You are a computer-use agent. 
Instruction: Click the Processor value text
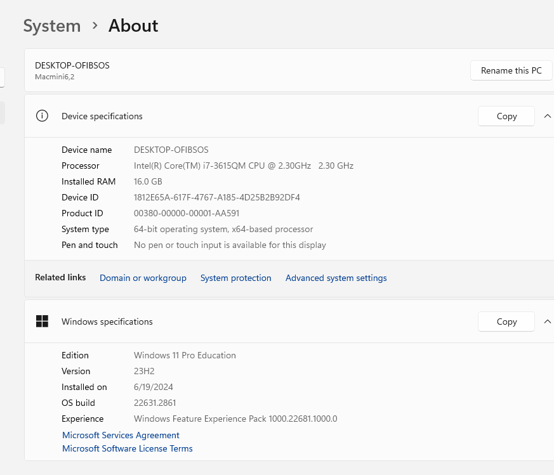pos(244,166)
